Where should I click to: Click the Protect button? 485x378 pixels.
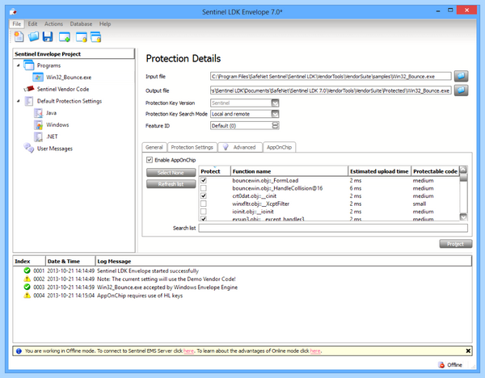(456, 244)
